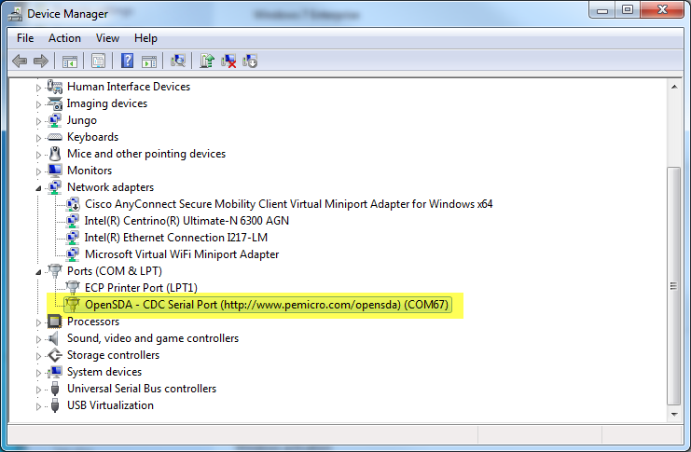Select ECP Printer Port (LPT1)
This screenshot has height=452, width=691.
point(141,288)
